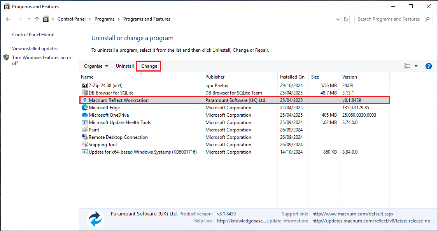The width and height of the screenshot is (438, 231).
Task: Click the Search Programs and Features box
Action: (390, 19)
